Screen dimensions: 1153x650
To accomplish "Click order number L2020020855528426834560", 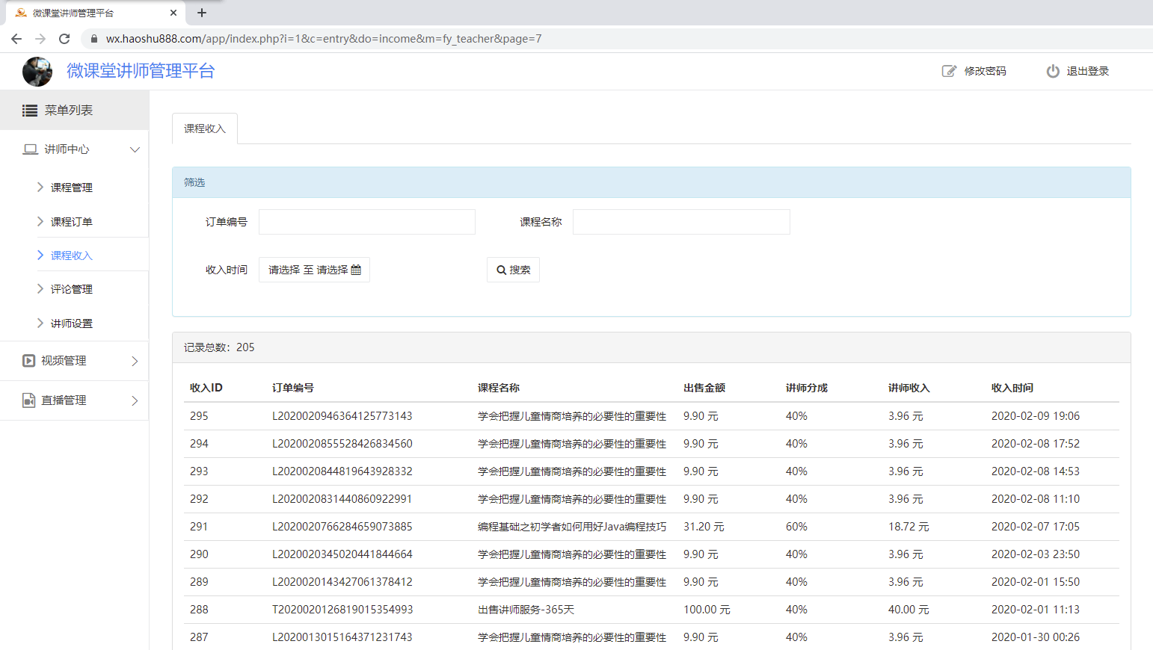I will [x=342, y=444].
